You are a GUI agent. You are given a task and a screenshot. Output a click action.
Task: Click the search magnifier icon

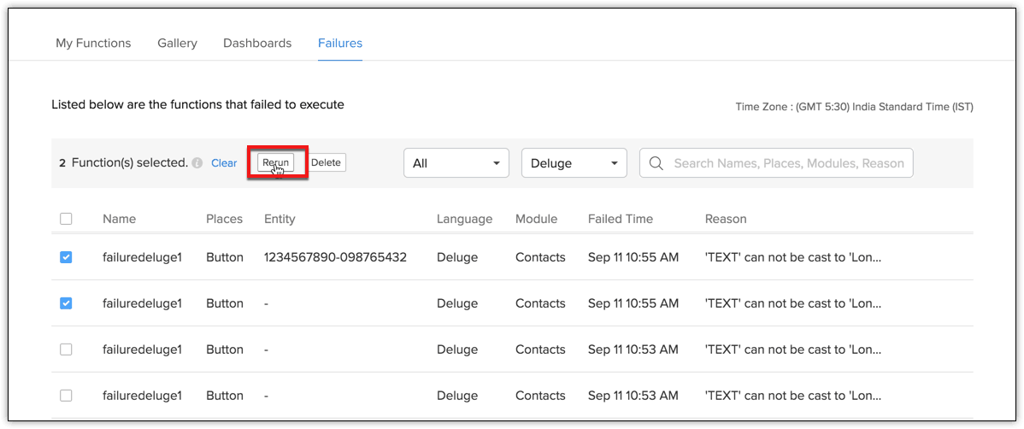[656, 163]
